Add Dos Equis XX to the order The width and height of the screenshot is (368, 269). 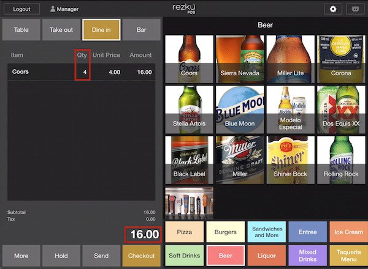tap(341, 109)
